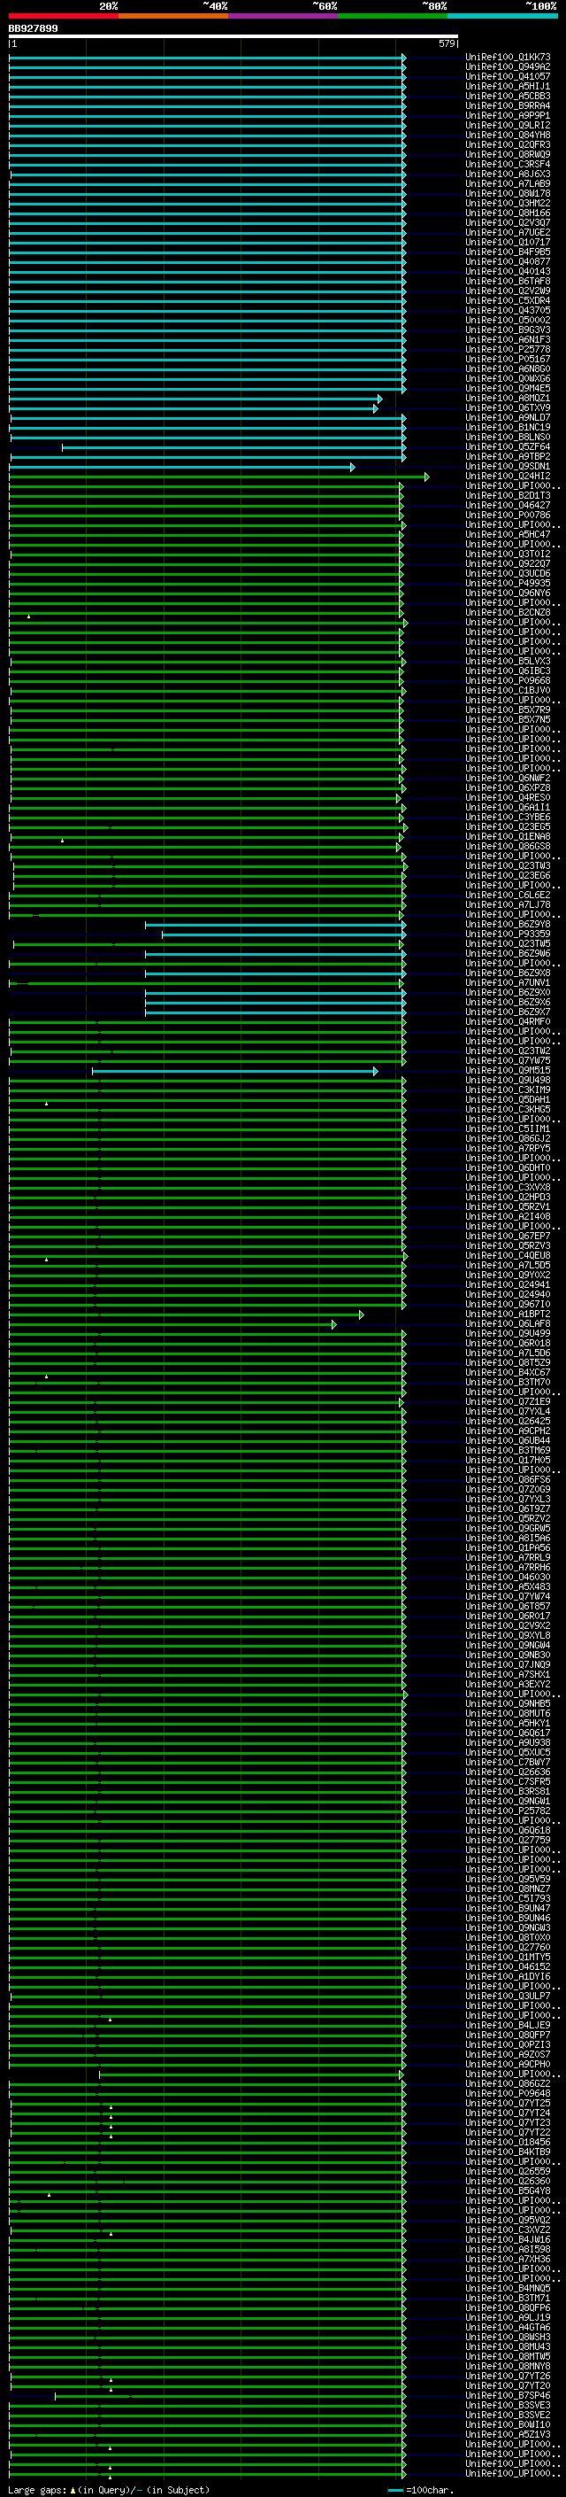Select hit label UniRef100_C3YBE6
The height and width of the screenshot is (2497, 566).
click(x=508, y=818)
